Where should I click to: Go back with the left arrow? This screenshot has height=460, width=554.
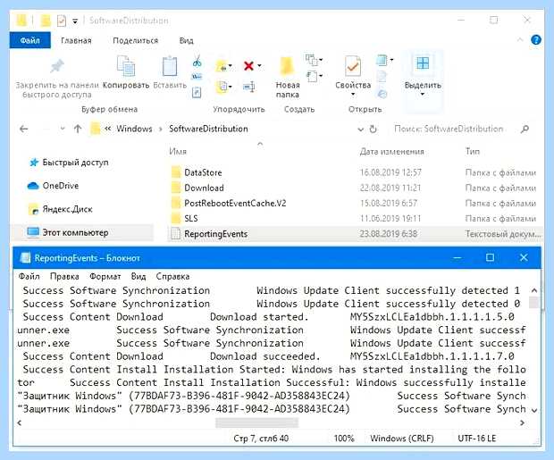(x=23, y=129)
